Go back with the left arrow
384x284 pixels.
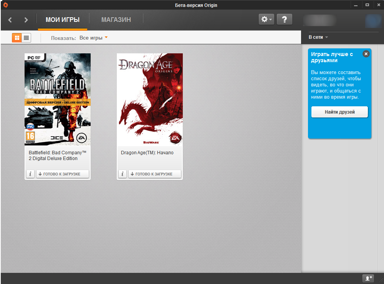pos(10,20)
